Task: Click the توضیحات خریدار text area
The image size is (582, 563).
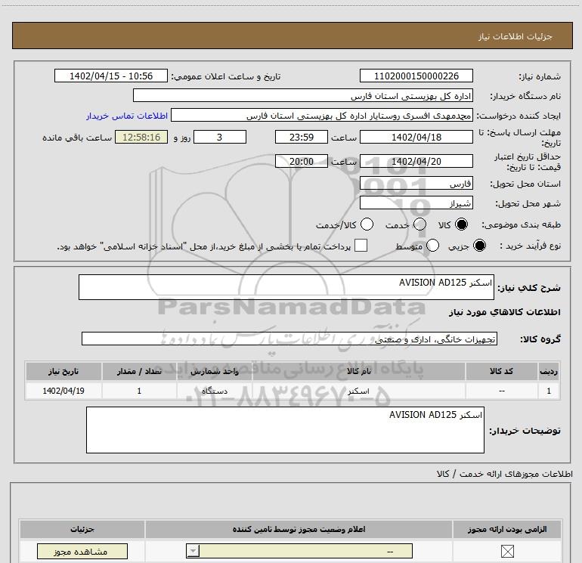Action: click(285, 430)
